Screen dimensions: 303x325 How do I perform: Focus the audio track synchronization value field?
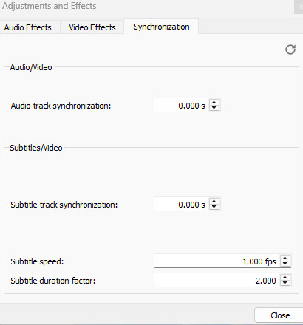coord(182,106)
